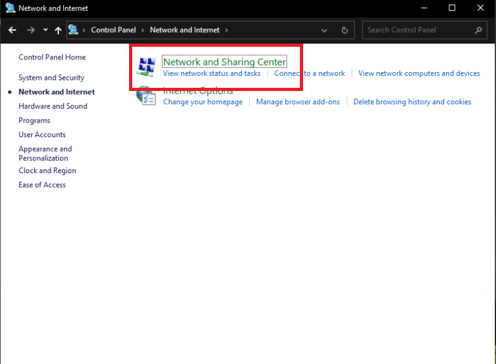Viewport: 496px width, 364px height.
Task: Select Network and Internet breadcrumb
Action: (x=185, y=30)
